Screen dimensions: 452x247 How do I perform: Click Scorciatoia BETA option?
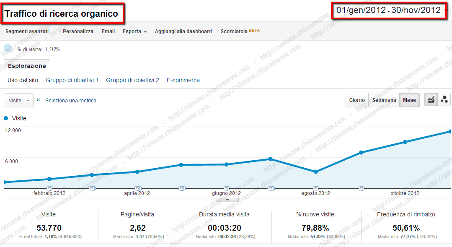[240, 31]
